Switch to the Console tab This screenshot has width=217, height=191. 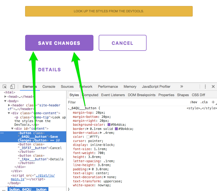(x=49, y=86)
